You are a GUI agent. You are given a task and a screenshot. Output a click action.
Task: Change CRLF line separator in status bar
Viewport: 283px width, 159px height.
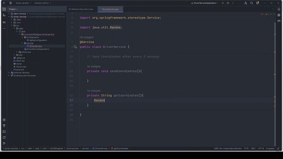tap(253, 148)
